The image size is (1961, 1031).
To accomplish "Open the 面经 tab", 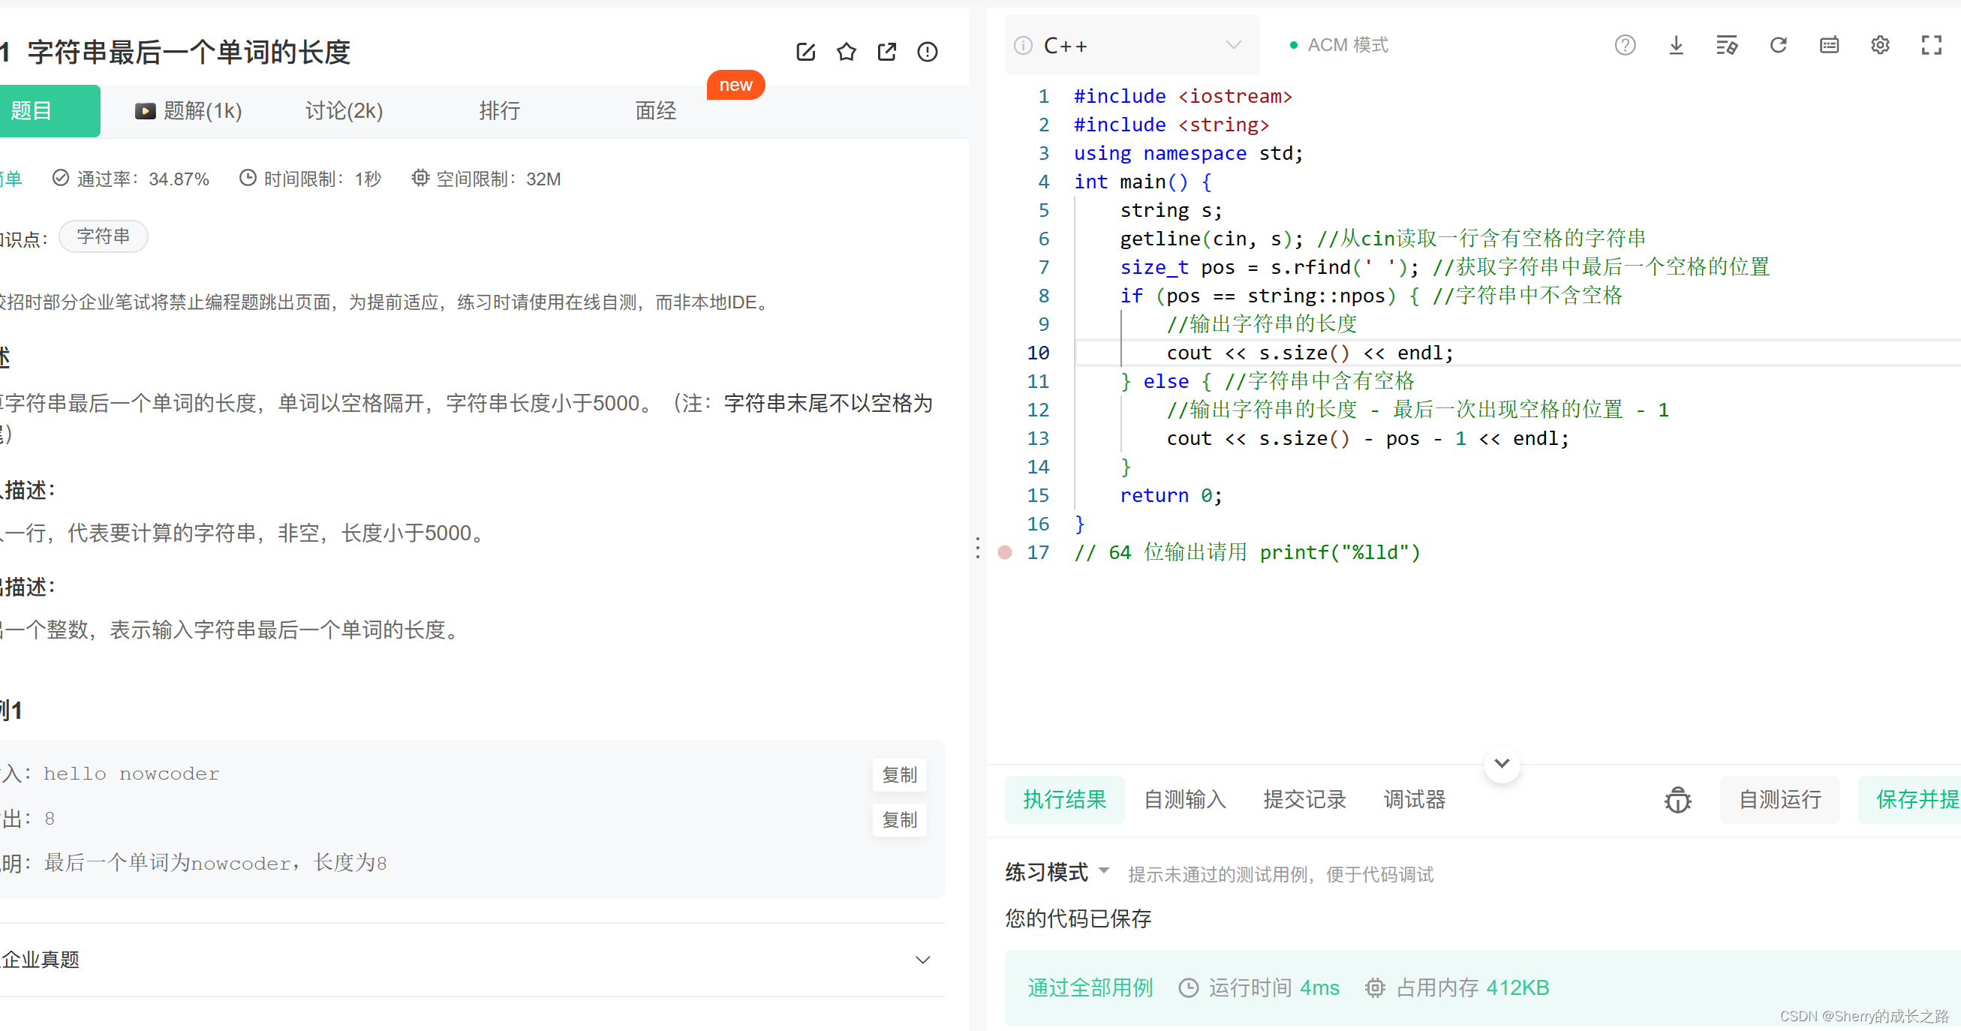I will click(x=655, y=111).
